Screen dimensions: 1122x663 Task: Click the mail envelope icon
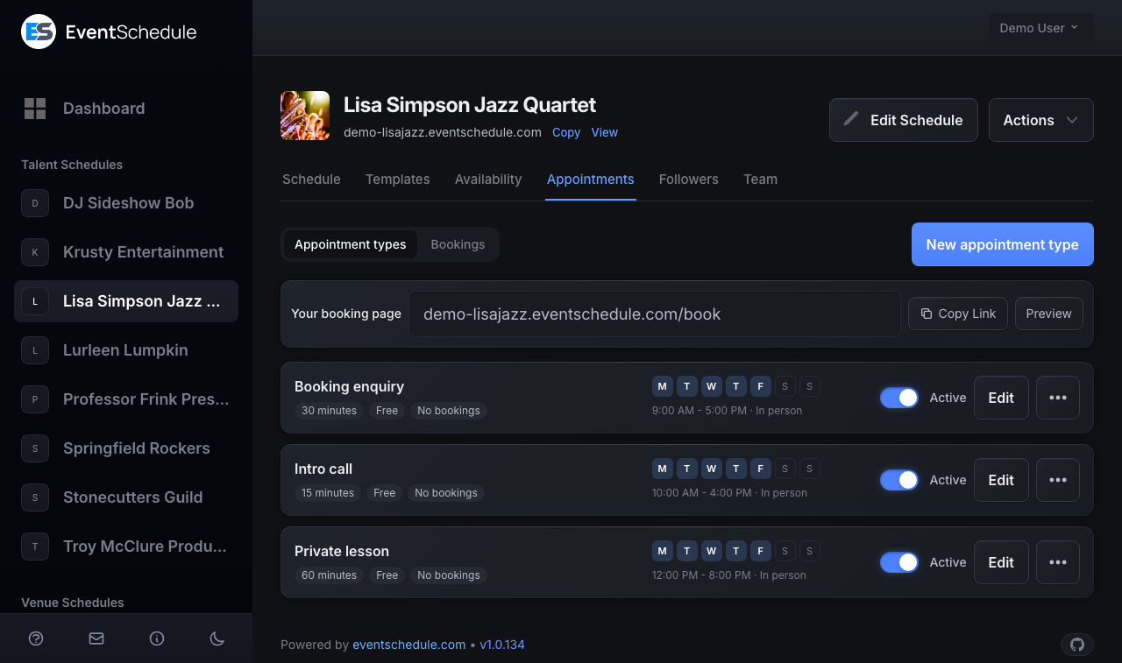[x=96, y=638]
